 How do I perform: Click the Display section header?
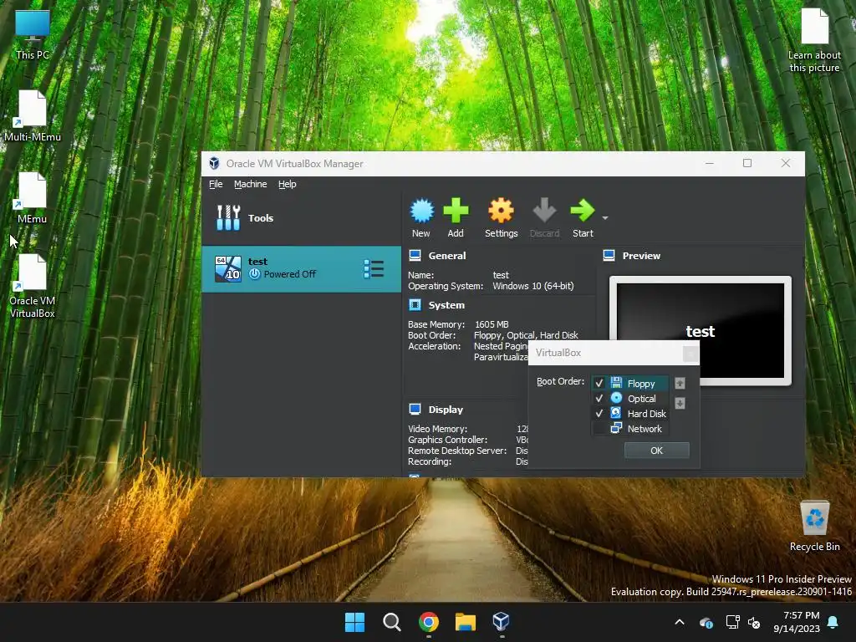tap(446, 410)
